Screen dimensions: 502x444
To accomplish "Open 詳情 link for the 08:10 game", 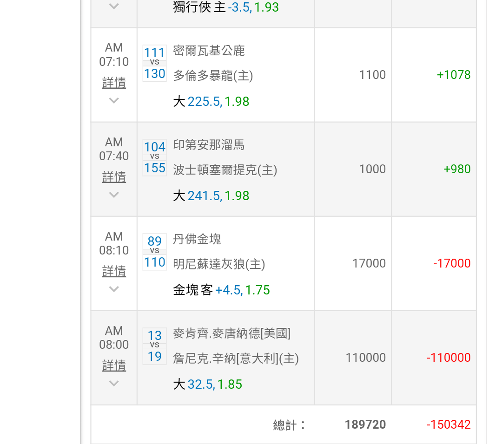I will (x=114, y=271).
